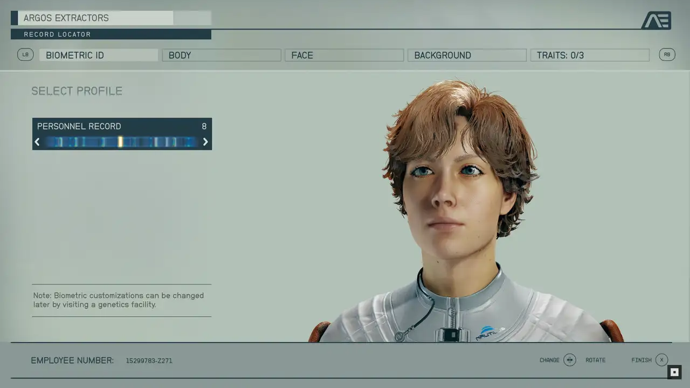Click the employee number 15299783-Z271
This screenshot has height=388, width=690.
pyautogui.click(x=149, y=361)
